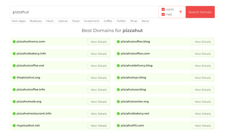The width and height of the screenshot is (228, 136).
Task: Uncheck the com extension checkbox
Action: pyautogui.click(x=163, y=9)
